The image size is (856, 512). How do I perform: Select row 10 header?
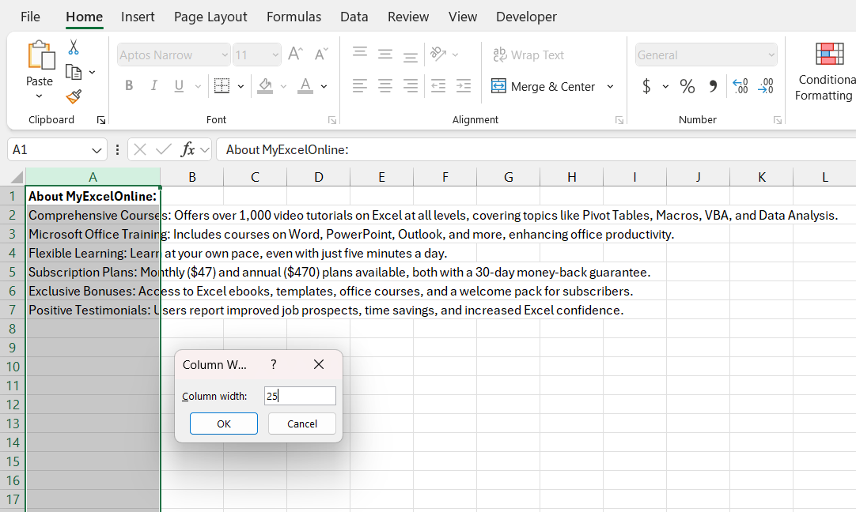(x=13, y=367)
